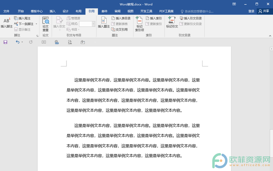Insert an endnote

tap(22, 18)
